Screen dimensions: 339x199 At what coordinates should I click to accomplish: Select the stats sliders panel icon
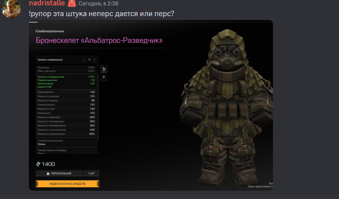(x=104, y=69)
